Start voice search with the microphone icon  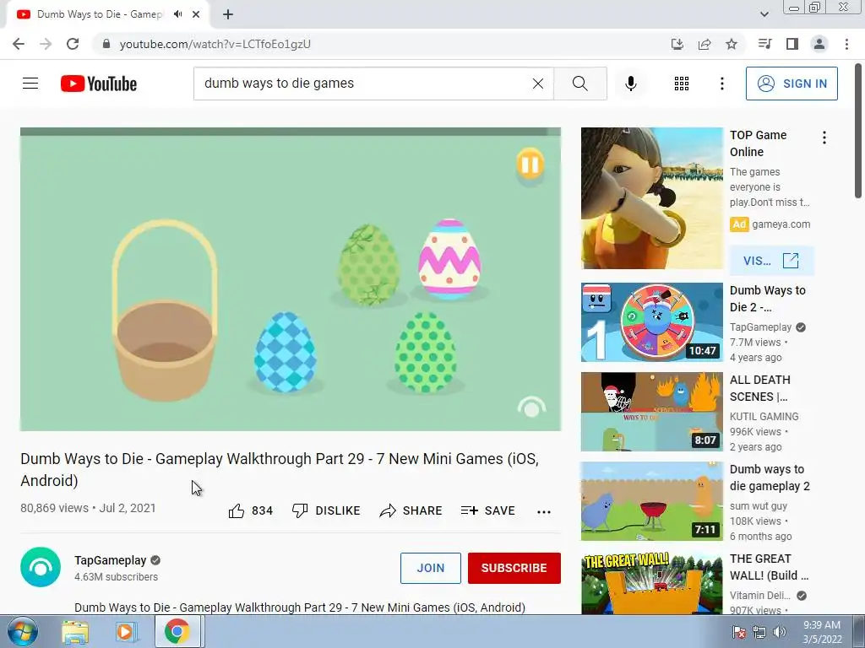coord(631,84)
